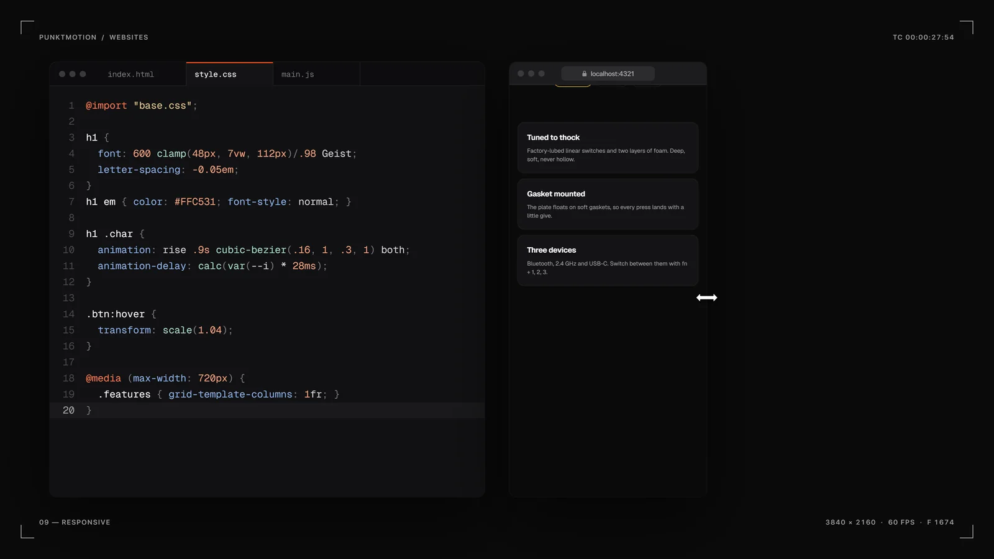Click the '.features' selector on line 19
This screenshot has width=994, height=559.
point(124,394)
